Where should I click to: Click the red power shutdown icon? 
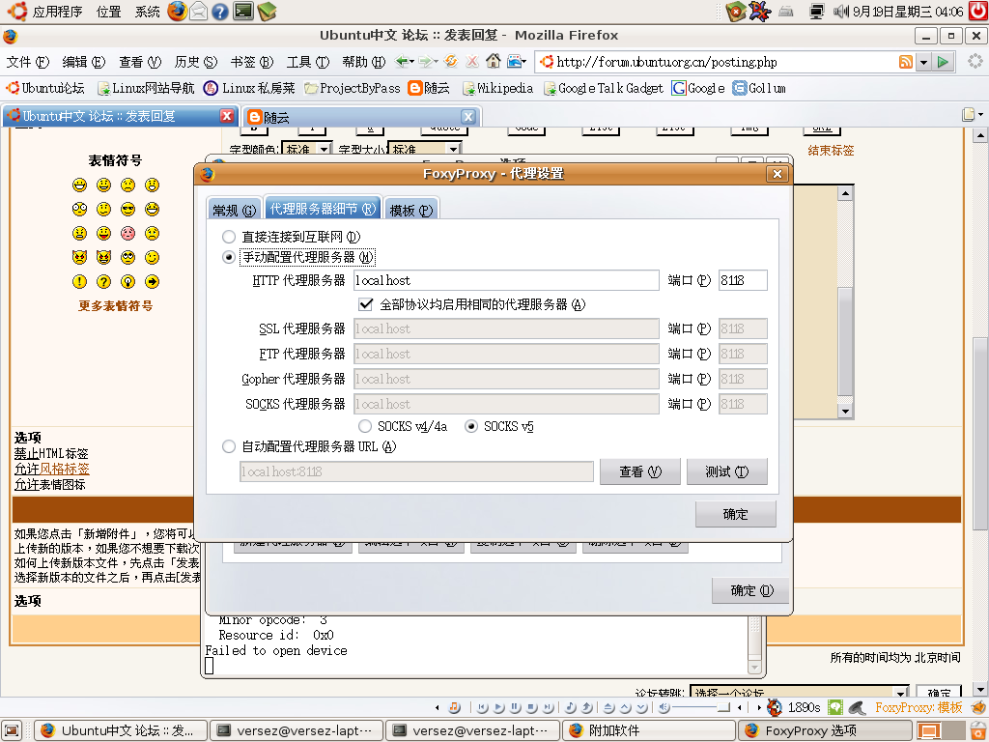coord(978,11)
